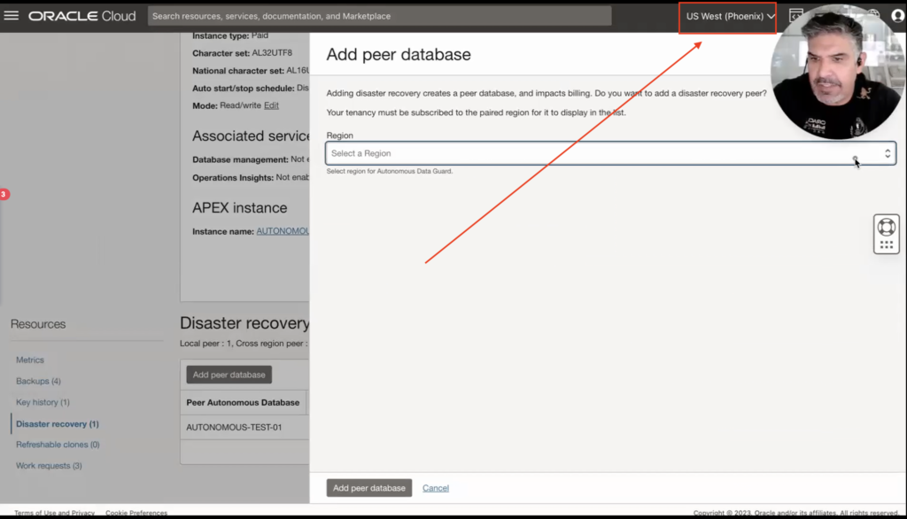Open the user profile avatar menu
Screen dimensions: 907x519
pos(898,16)
